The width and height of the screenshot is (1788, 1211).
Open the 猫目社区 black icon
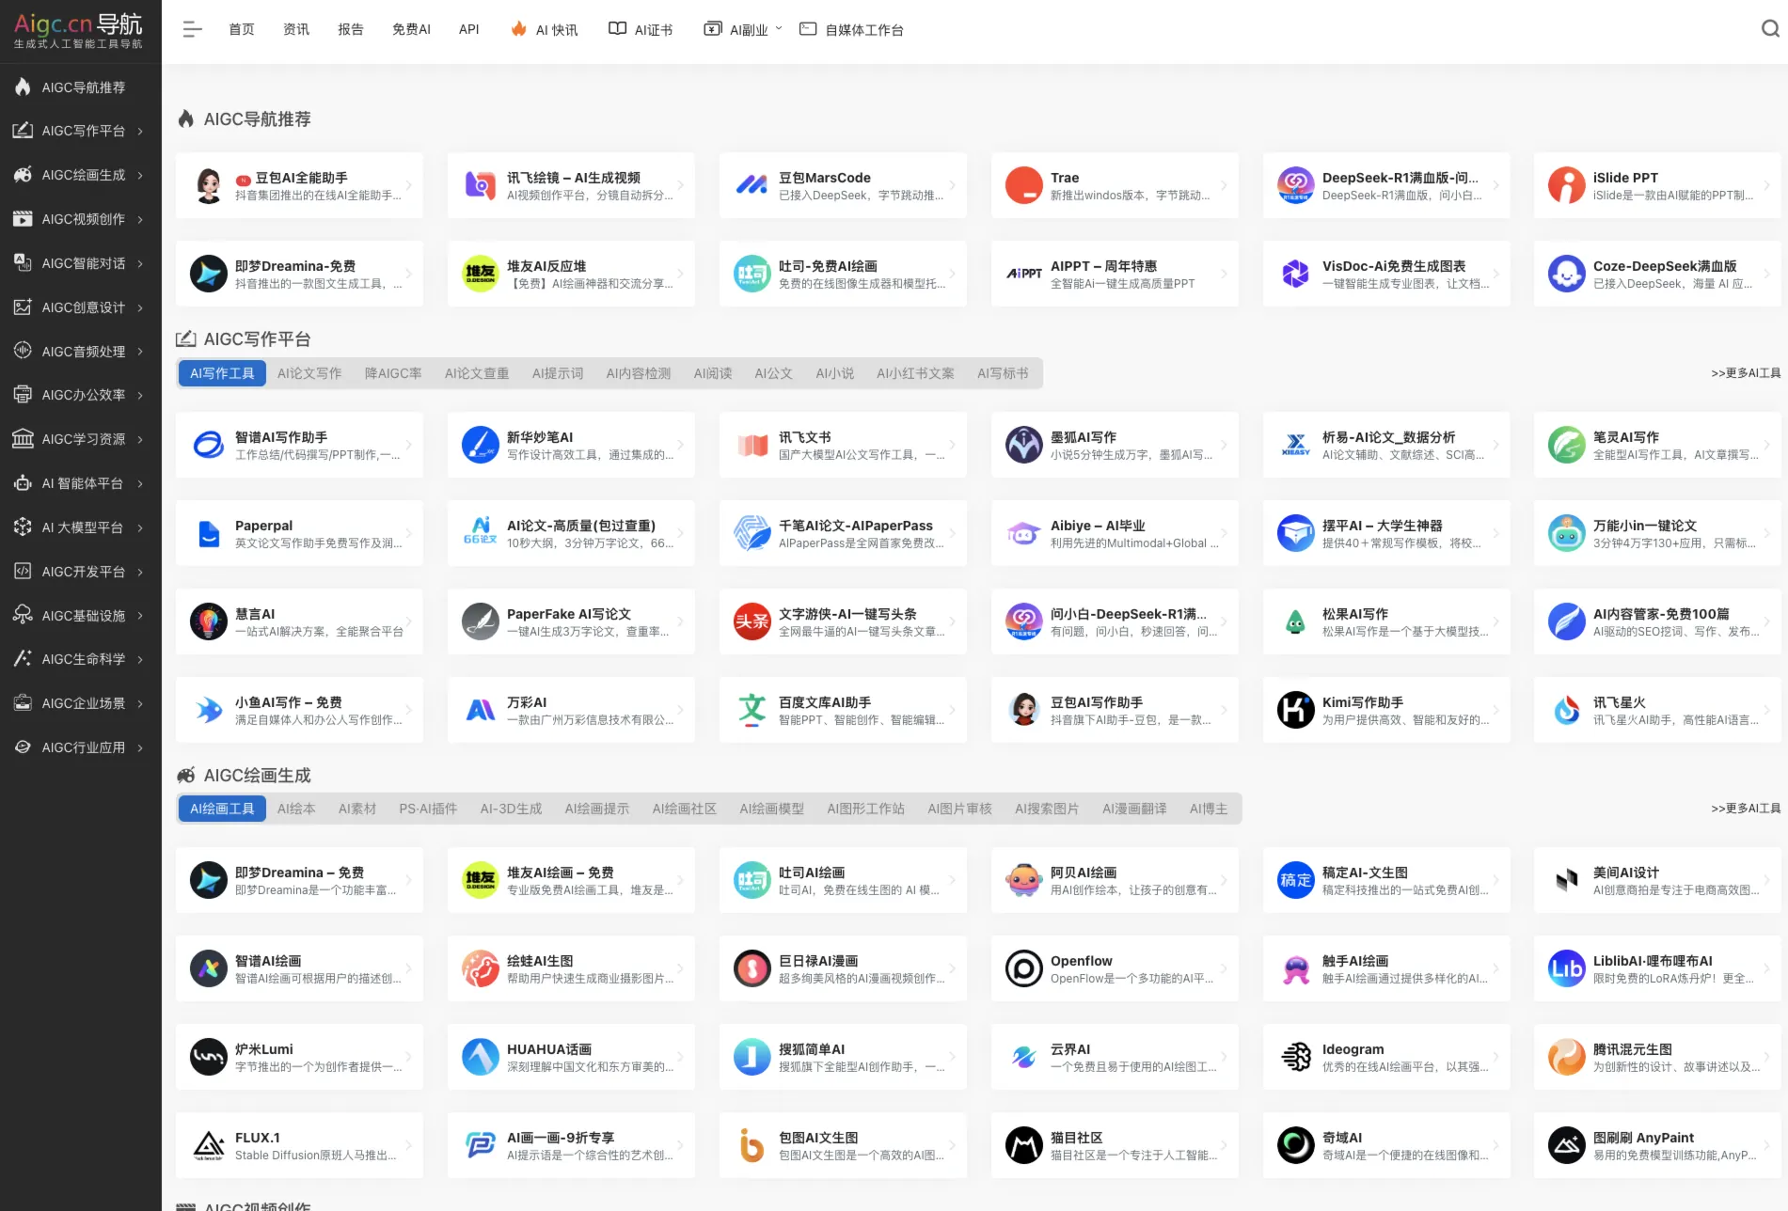[1024, 1145]
